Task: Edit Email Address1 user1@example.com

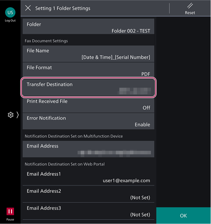Action: 88,177
